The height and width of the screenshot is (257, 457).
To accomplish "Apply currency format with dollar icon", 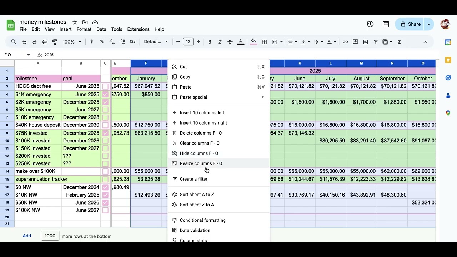I will [92, 42].
